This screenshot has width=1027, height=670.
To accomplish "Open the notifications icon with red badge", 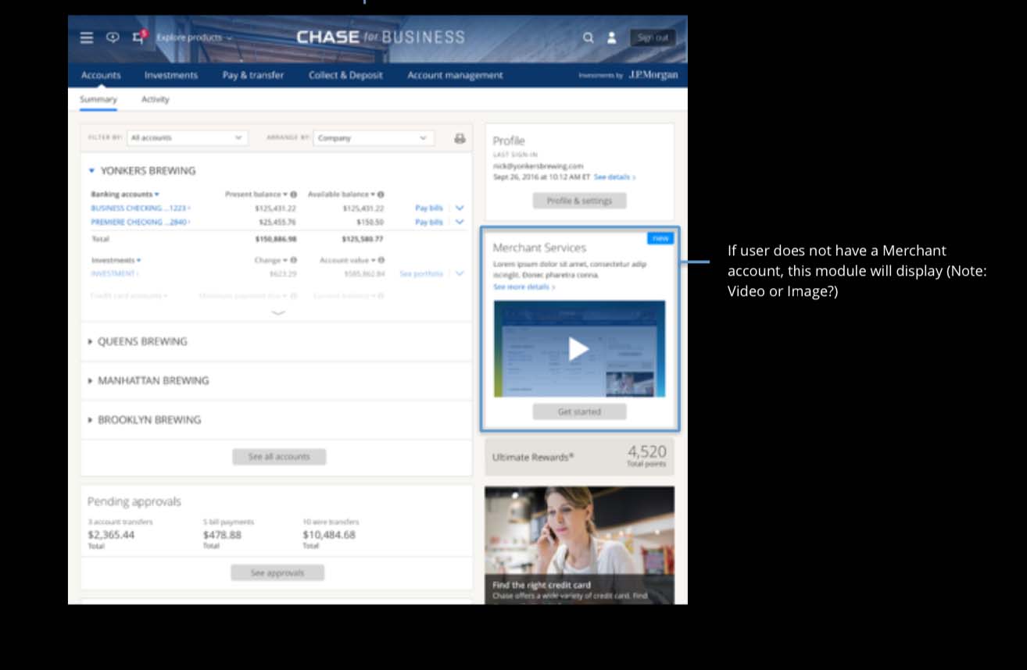I will [139, 37].
